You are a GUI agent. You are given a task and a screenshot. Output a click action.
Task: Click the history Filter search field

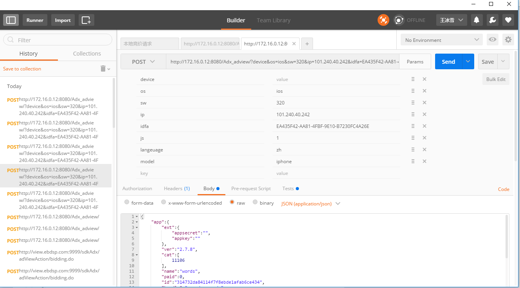pyautogui.click(x=58, y=40)
